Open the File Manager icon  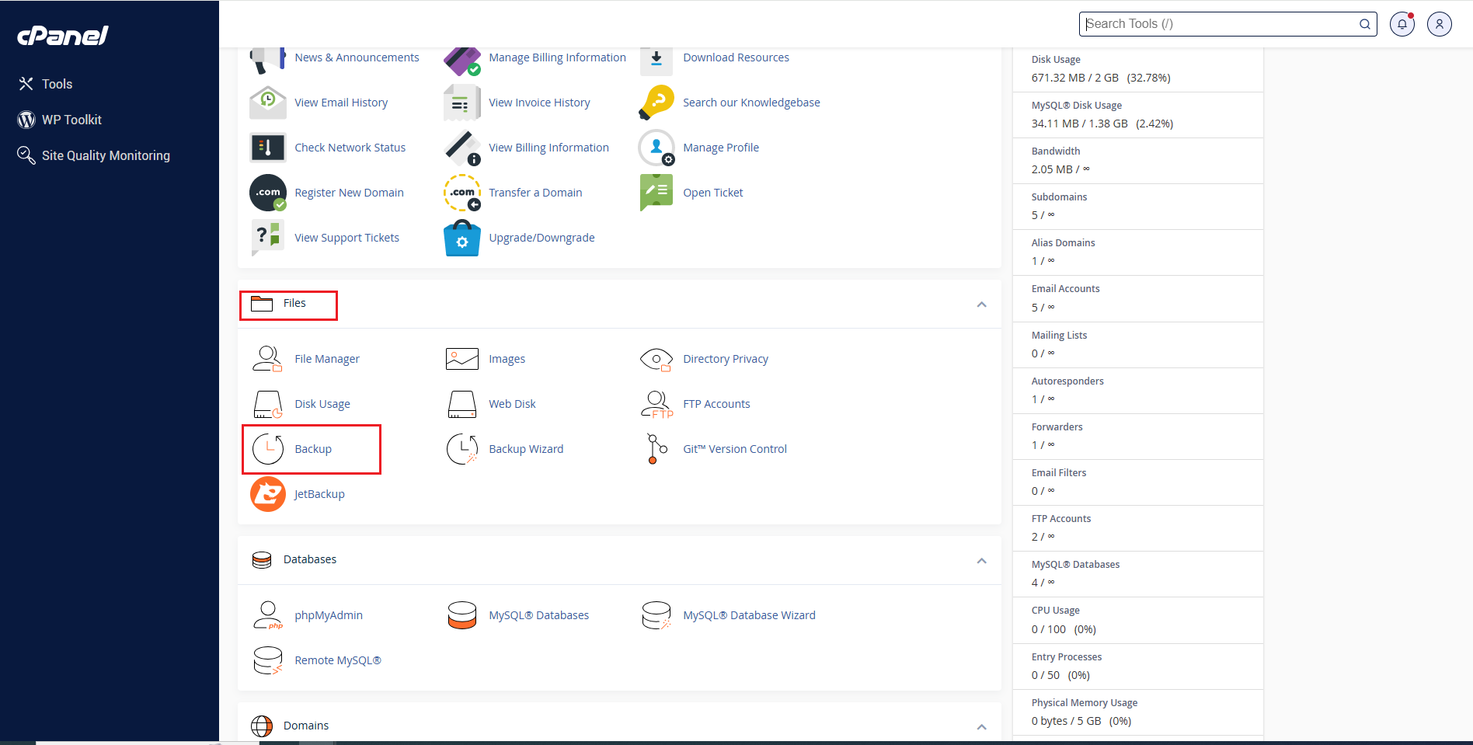[x=267, y=359]
